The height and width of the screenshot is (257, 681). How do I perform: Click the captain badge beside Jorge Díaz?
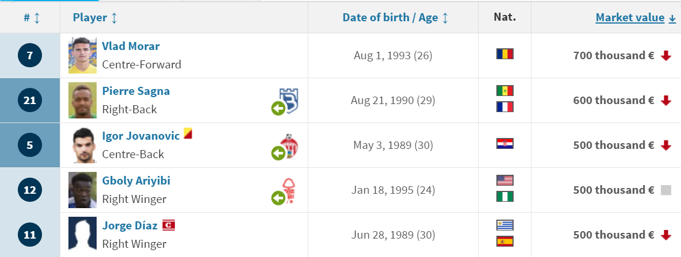click(x=169, y=225)
